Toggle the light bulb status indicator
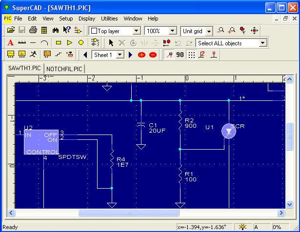Screen dimensions: 300x232 tap(242, 227)
